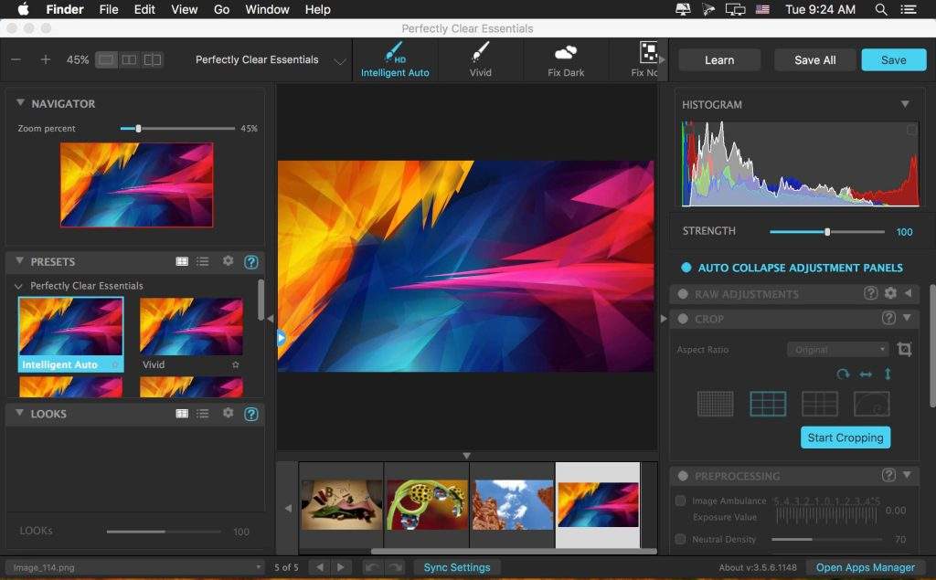Toggle Auto Collapse Adjustment Panels

pyautogui.click(x=686, y=268)
